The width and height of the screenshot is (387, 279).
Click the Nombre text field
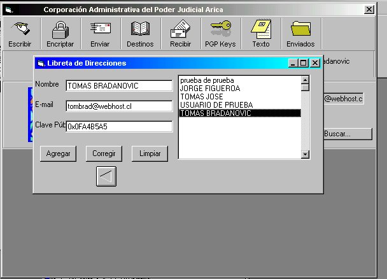point(119,86)
